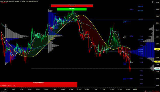Click the Sept POC label
160x92 pixels.
click(x=141, y=52)
